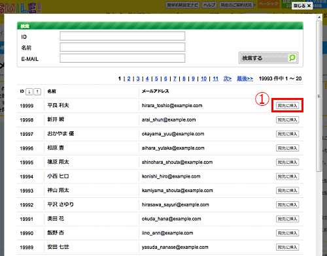Select ID cell 19995
This screenshot has width=327, height=256.
[27, 163]
